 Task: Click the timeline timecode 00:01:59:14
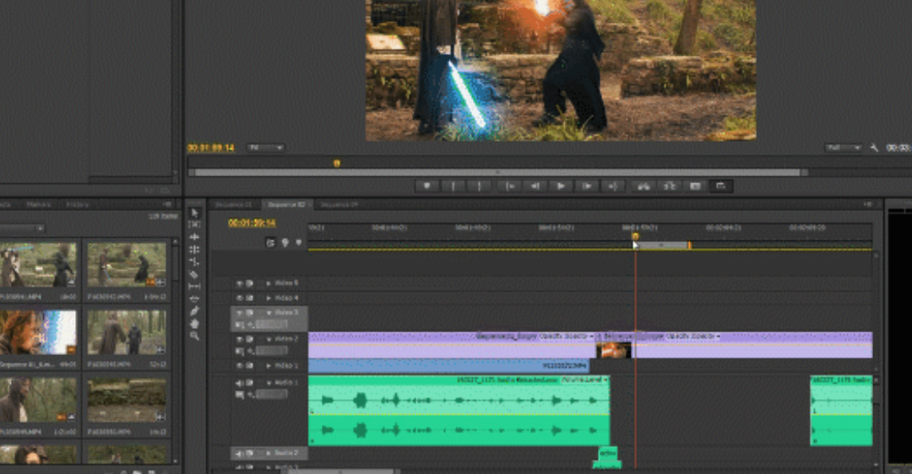pos(252,223)
